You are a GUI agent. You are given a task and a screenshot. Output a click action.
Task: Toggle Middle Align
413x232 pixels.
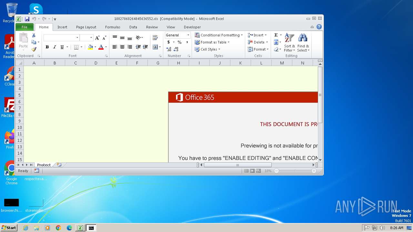point(122,38)
